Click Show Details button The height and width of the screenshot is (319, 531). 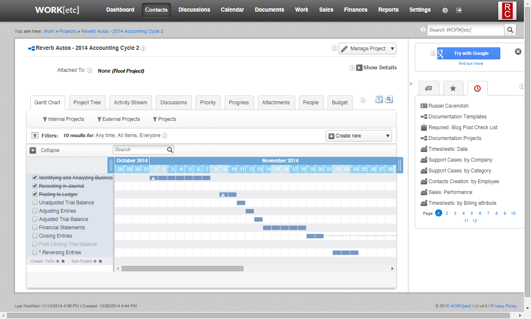click(376, 68)
